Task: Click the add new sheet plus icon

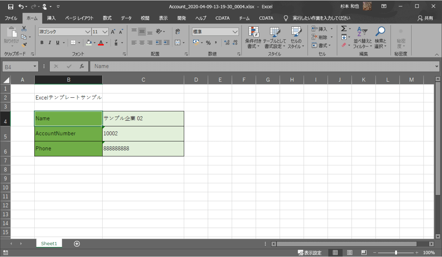Action: tap(77, 244)
